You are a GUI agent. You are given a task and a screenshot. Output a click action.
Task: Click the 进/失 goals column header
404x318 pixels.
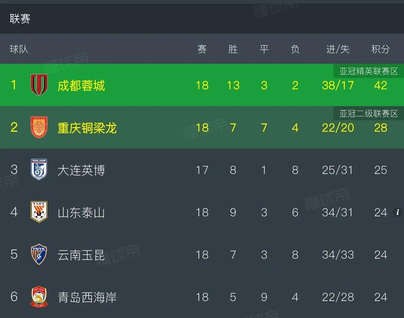[338, 49]
